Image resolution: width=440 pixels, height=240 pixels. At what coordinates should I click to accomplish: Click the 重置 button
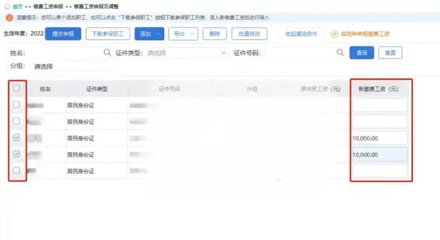click(390, 52)
